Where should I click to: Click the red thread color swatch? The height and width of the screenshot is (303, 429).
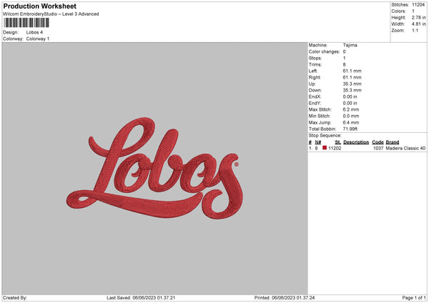[x=325, y=148]
